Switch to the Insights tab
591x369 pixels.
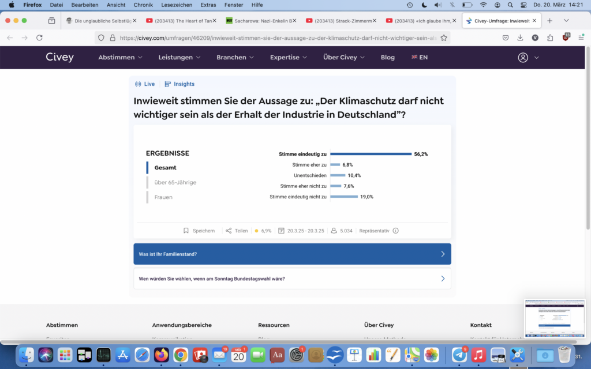coord(179,84)
